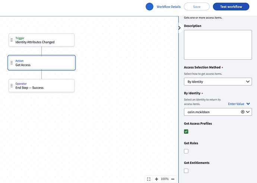This screenshot has height=183, width=257.
Task: Enable the Get Entitlements checkbox
Action: point(186,171)
